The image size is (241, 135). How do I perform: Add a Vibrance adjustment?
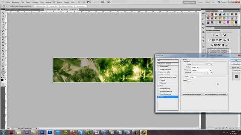pos(210,40)
